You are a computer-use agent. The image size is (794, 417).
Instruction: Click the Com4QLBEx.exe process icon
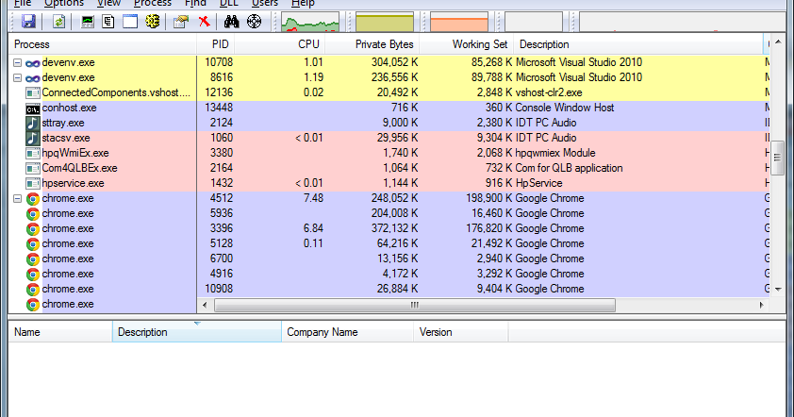point(33,169)
